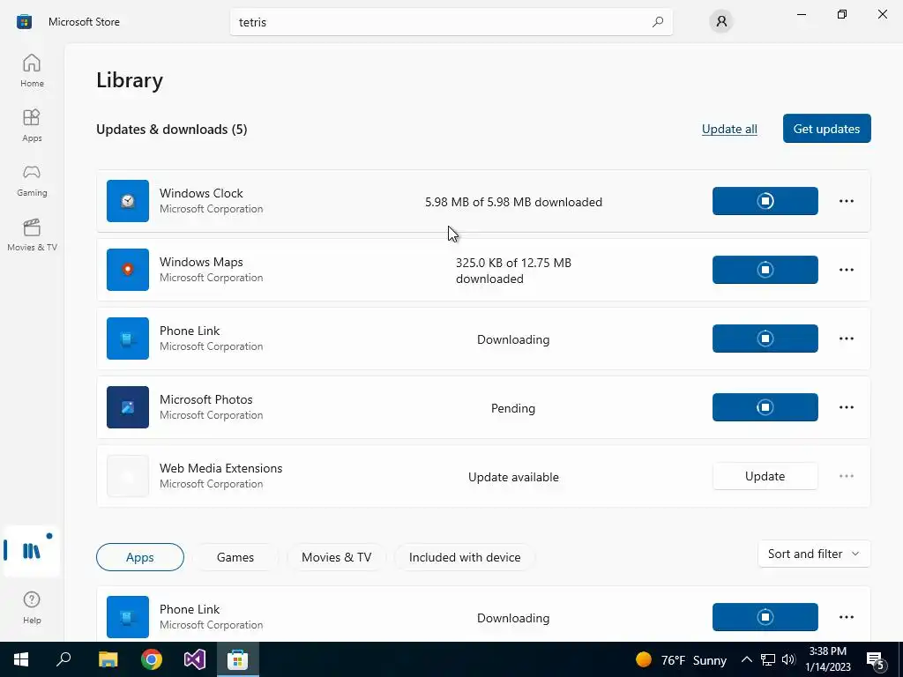Open more options for Phone Link in Apps list
The image size is (903, 677).
[x=846, y=617]
